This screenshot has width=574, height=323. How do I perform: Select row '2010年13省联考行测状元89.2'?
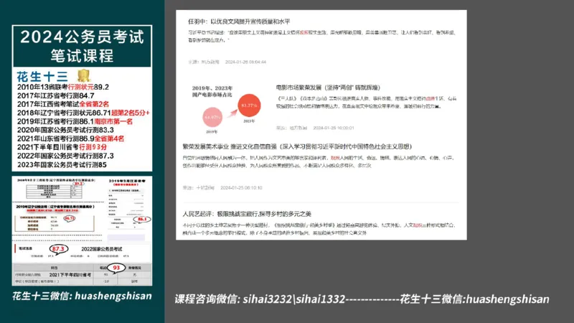[x=63, y=87]
